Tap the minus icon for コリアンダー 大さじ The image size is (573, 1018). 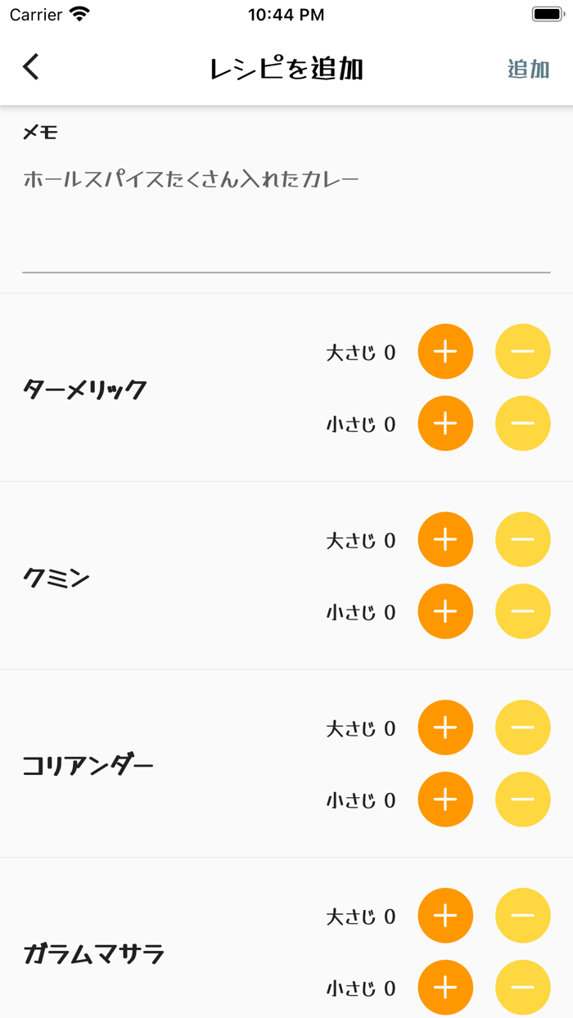(x=522, y=727)
